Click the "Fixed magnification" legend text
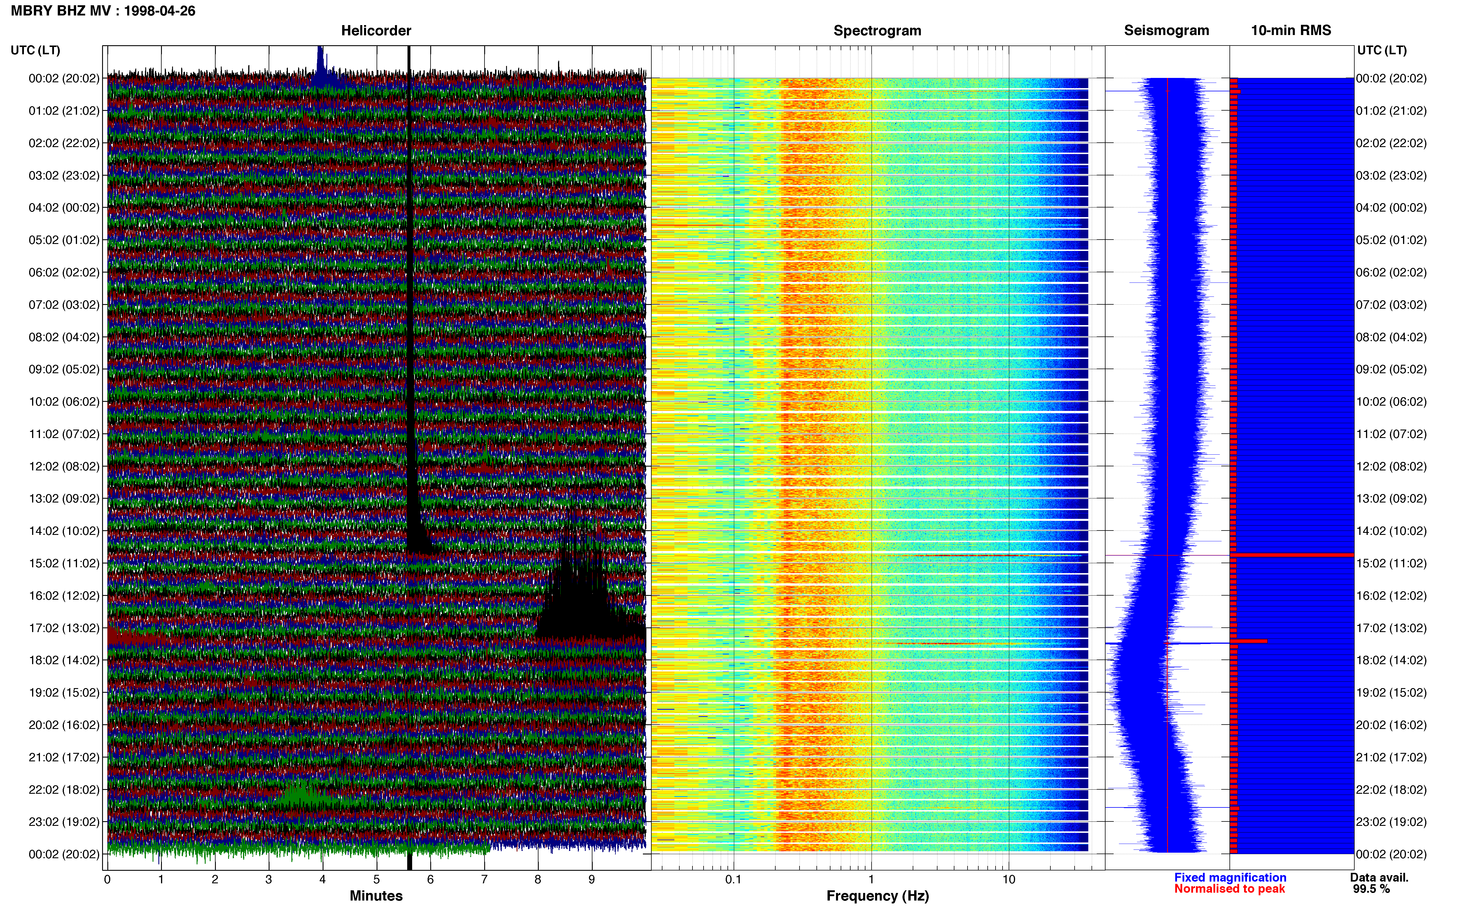This screenshot has width=1464, height=916. coord(1230,877)
